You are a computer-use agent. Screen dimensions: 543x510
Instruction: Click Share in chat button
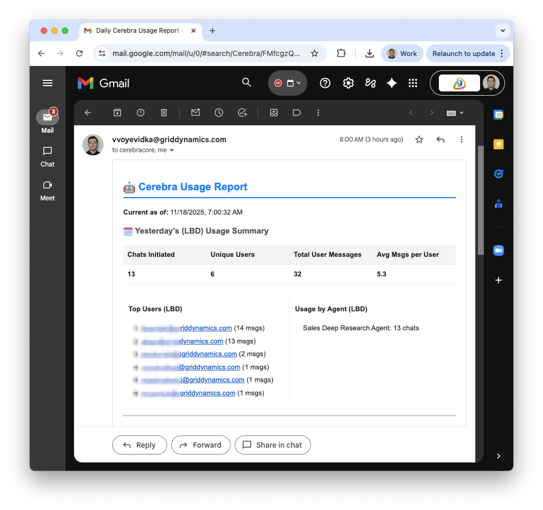[272, 445]
